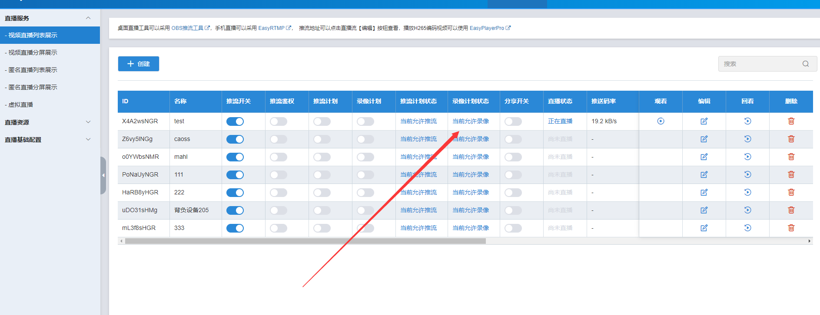This screenshot has height=315, width=820.
Task: Click 当前允许录像 in the mL3f8sHGR row
Action: point(471,228)
